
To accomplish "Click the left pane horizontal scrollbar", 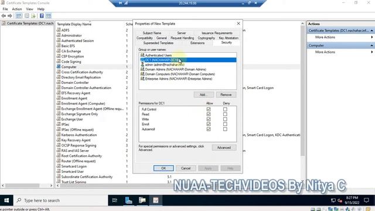I will tap(22, 185).
